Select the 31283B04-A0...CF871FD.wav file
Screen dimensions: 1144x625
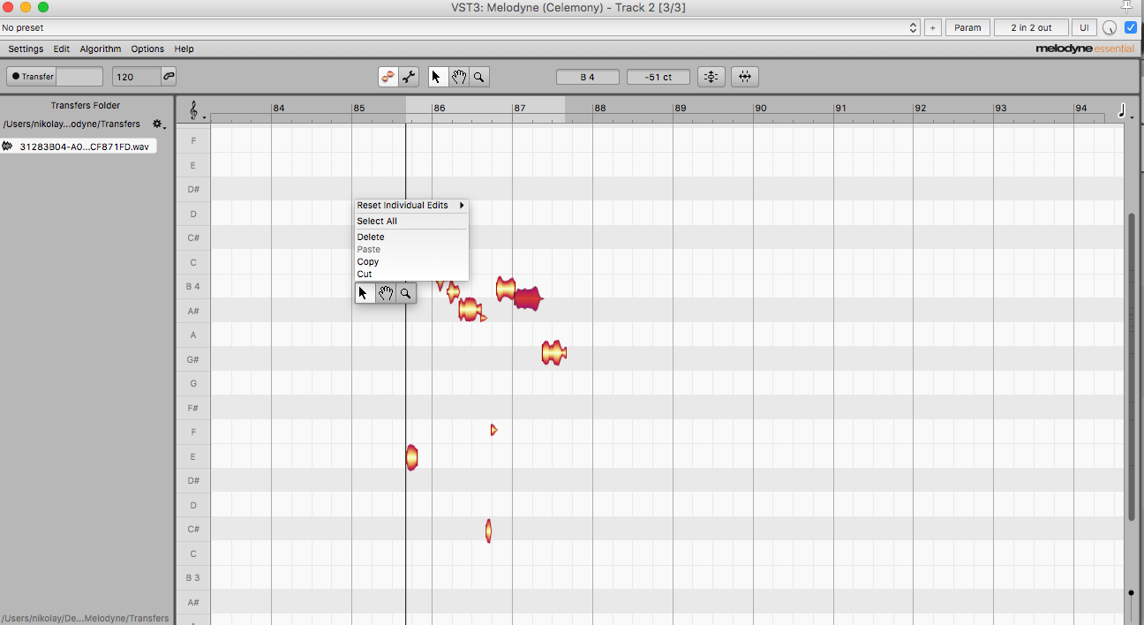(x=79, y=147)
